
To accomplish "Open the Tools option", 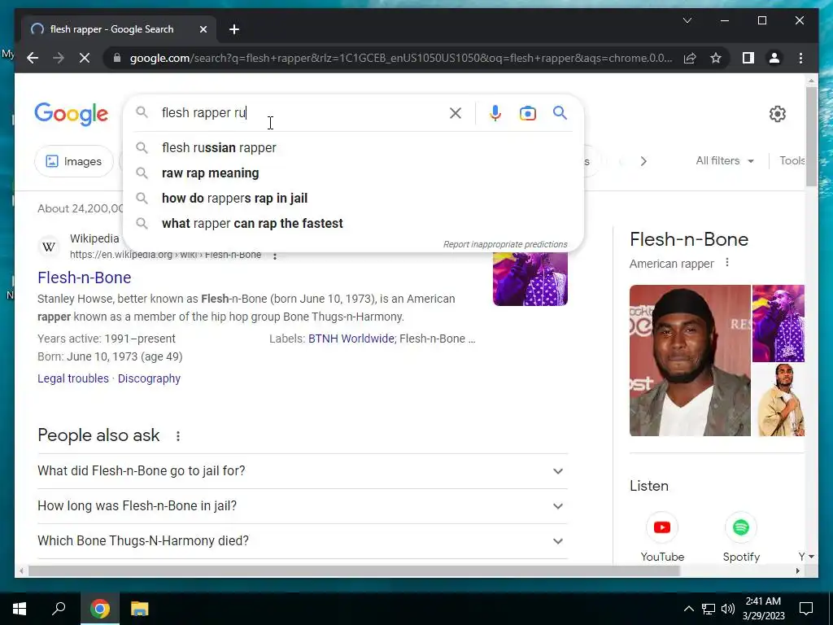I will pos(792,160).
